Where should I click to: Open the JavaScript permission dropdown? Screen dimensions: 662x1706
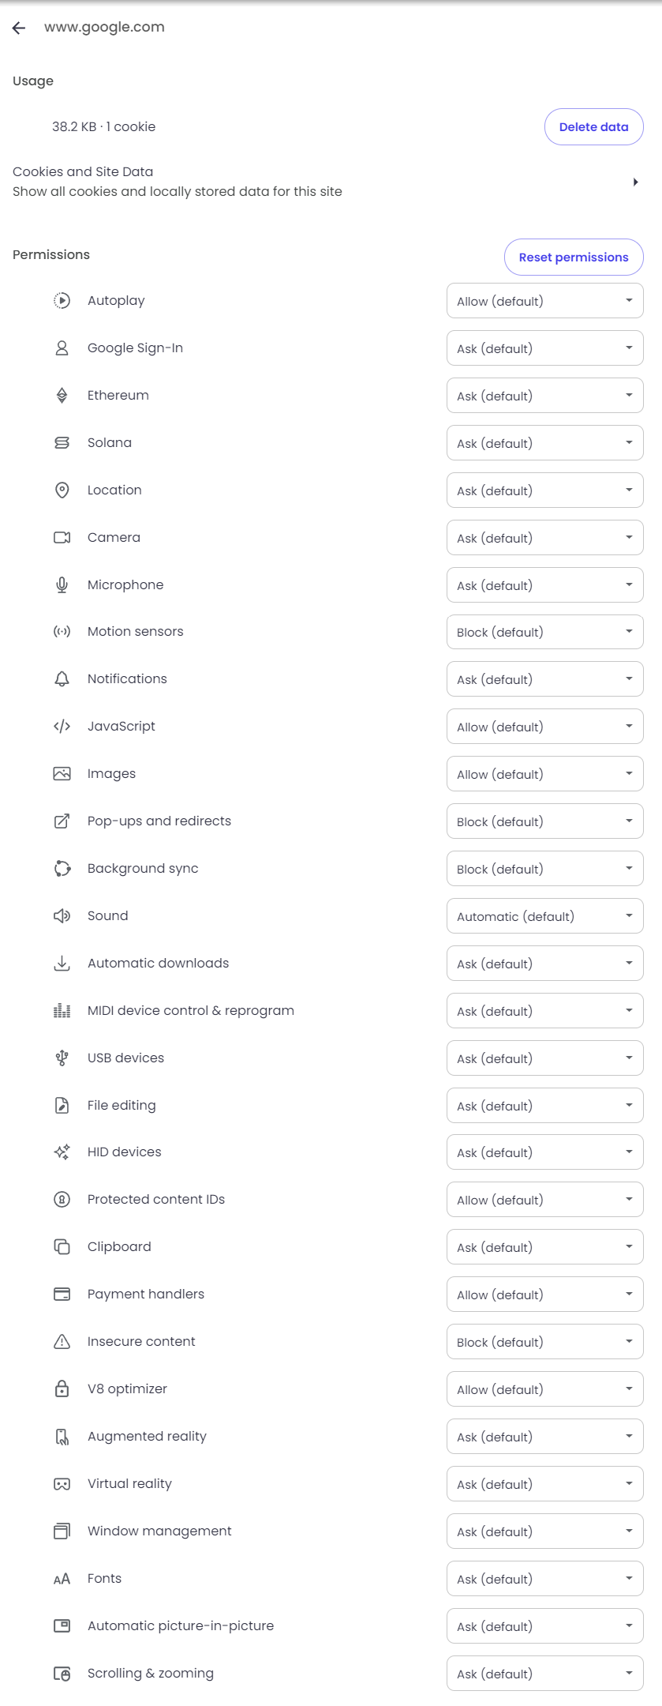tap(544, 727)
